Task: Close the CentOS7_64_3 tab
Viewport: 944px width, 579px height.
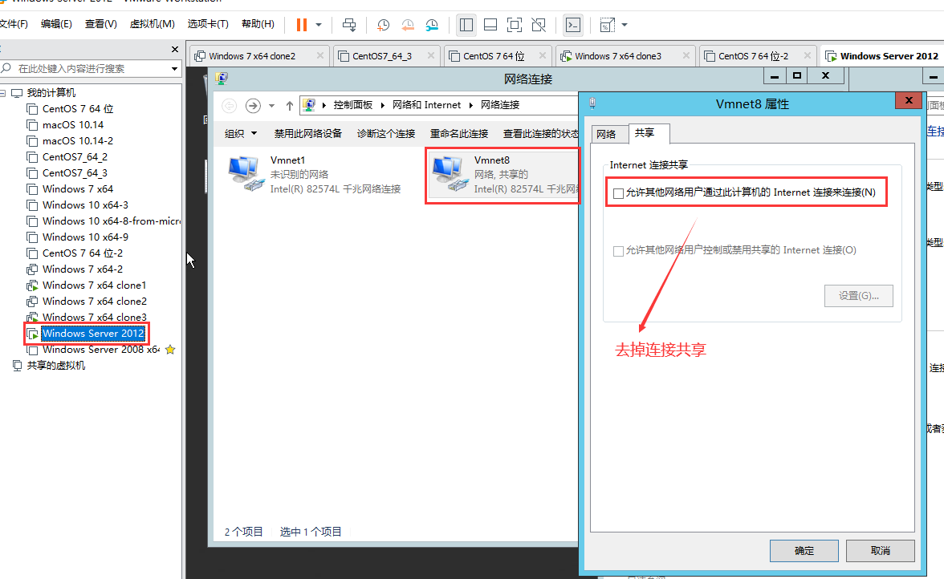Action: coord(431,55)
